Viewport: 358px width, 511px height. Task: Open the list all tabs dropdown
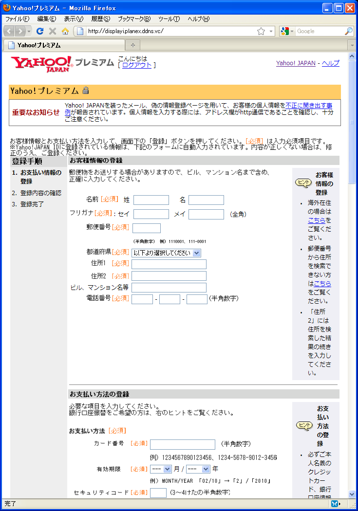(352, 45)
